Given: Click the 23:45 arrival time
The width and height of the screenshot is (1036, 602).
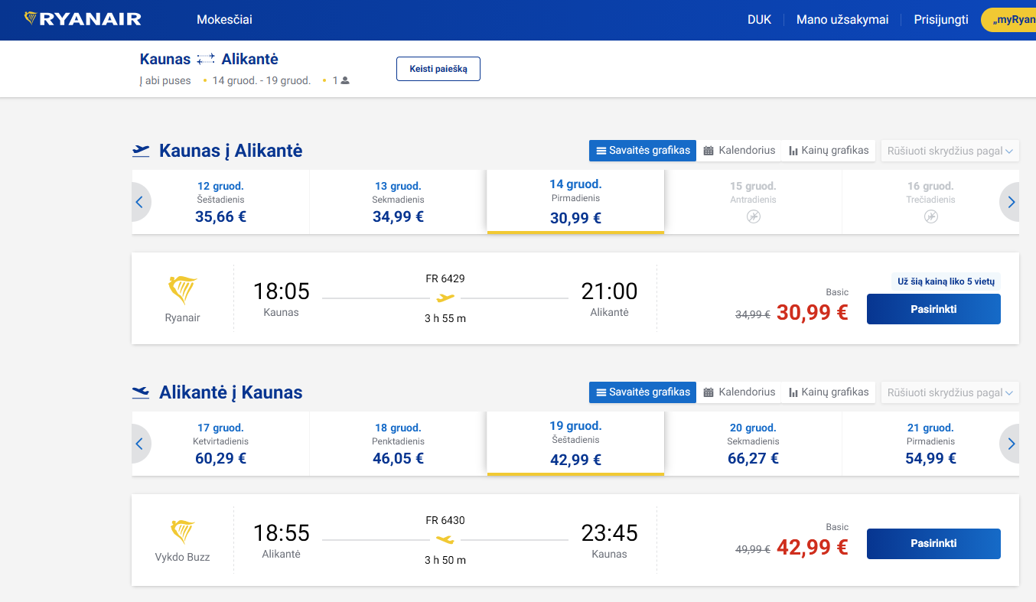Looking at the screenshot, I should click(609, 532).
